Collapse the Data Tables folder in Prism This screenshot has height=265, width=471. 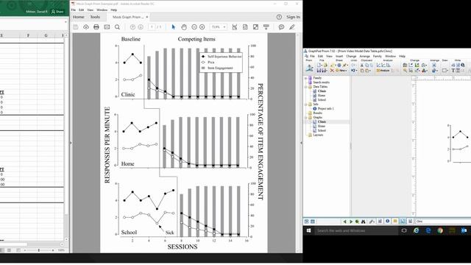(x=306, y=87)
